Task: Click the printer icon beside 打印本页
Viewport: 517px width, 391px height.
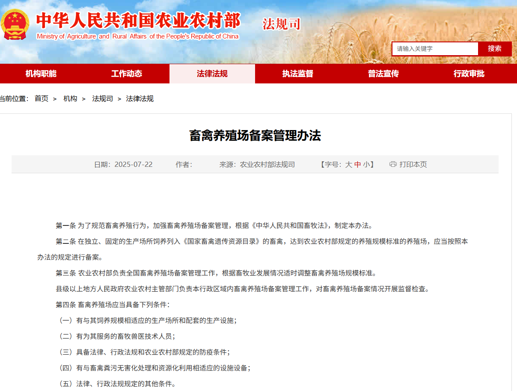Action: tap(392, 164)
